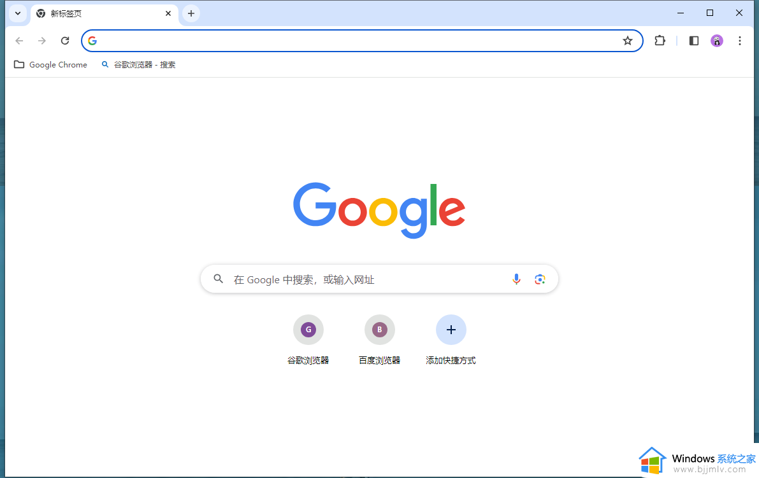The height and width of the screenshot is (478, 759).
Task: Open the 百度浏览器 shortcut tile
Action: (x=380, y=340)
